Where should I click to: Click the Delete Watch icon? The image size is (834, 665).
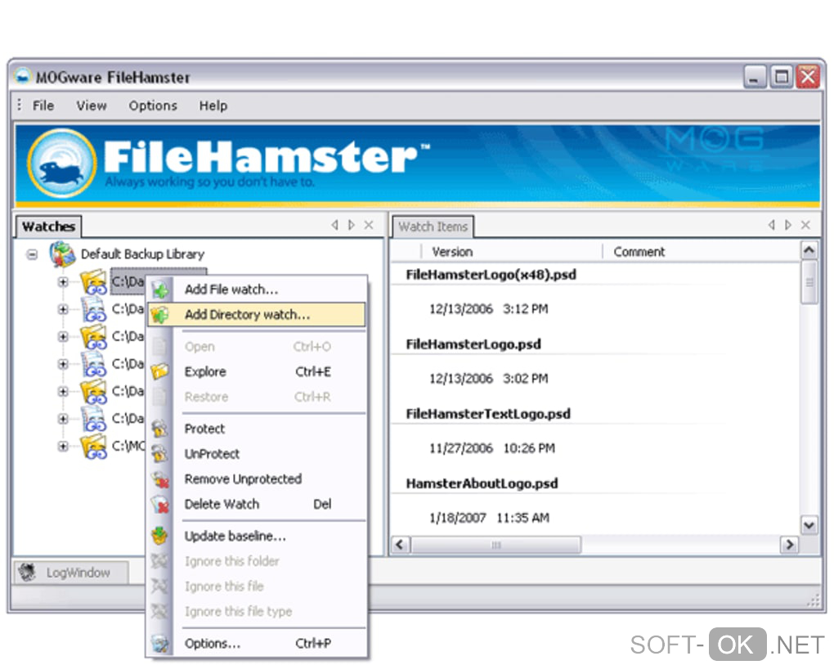pos(160,505)
